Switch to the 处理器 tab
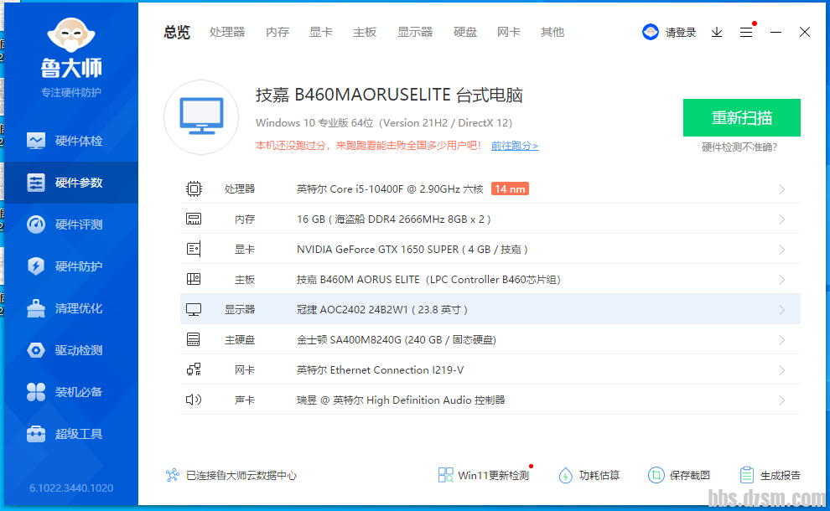This screenshot has height=511, width=830. 227,32
